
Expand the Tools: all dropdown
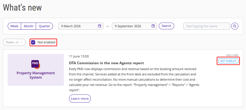(x=14, y=42)
